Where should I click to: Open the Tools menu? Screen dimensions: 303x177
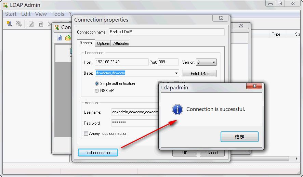[x=58, y=14]
